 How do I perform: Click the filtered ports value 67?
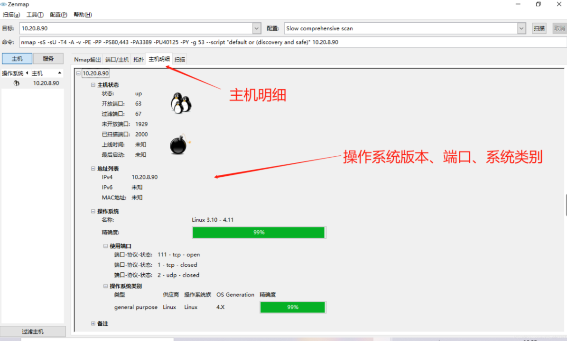138,114
